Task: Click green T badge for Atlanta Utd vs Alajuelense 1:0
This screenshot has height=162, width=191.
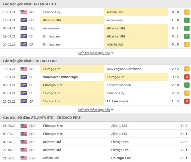Action: coord(187,20)
